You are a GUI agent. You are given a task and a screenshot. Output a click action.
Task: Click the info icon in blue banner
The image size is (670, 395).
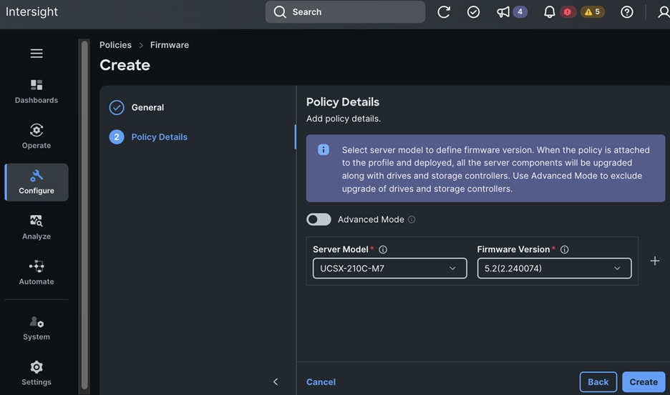point(324,150)
